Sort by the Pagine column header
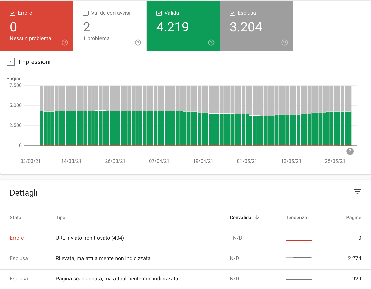This screenshot has width=371, height=289. tap(353, 218)
